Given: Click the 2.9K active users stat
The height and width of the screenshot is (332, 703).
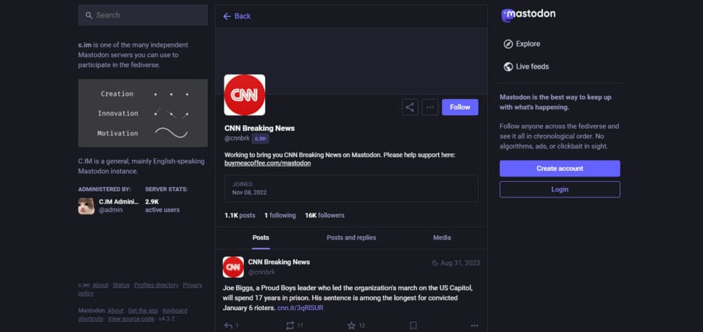Looking at the screenshot, I should tap(162, 206).
